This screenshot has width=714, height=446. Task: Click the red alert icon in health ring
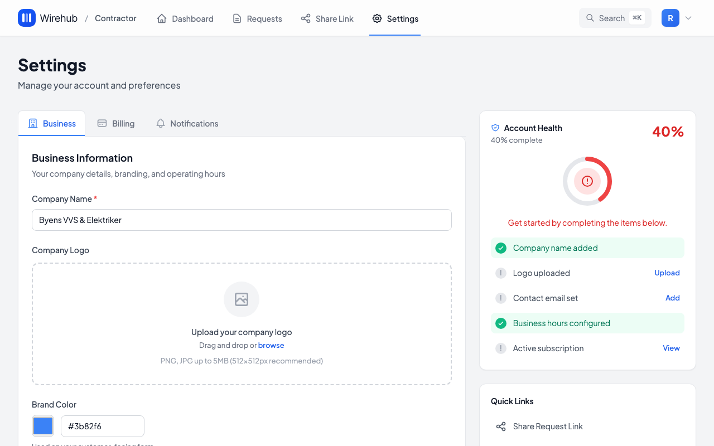[x=587, y=181]
